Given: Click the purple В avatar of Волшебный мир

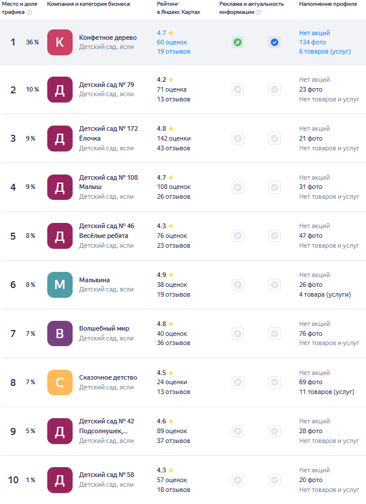Looking at the screenshot, I should 60,334.
